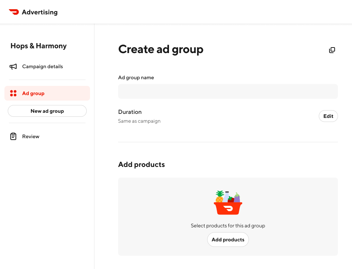Edit the ad group Duration setting
The height and width of the screenshot is (269, 352).
click(328, 116)
